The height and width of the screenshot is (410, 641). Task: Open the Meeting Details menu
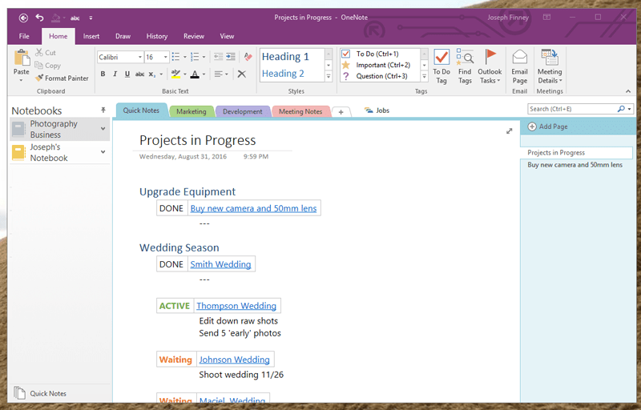pyautogui.click(x=550, y=66)
